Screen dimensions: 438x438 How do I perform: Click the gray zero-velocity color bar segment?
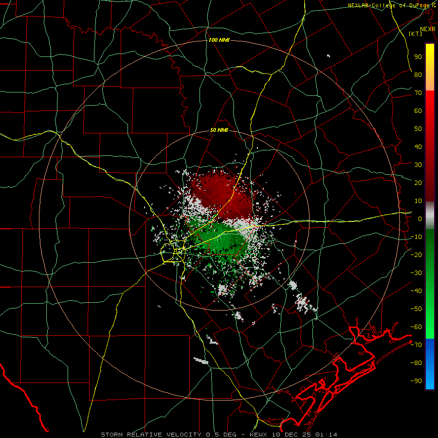430,216
